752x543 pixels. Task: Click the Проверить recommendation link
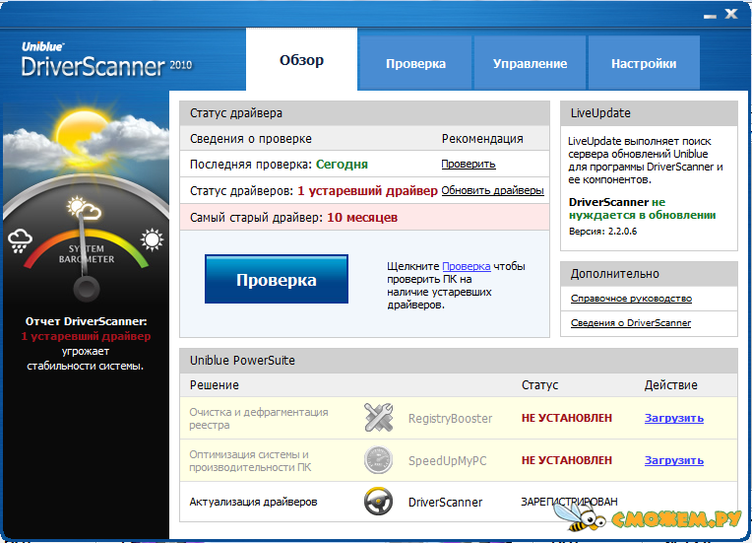[469, 165]
